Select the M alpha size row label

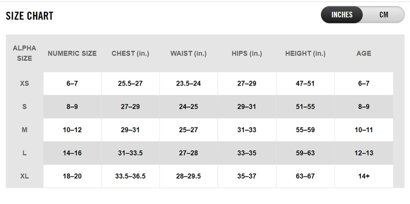24,130
